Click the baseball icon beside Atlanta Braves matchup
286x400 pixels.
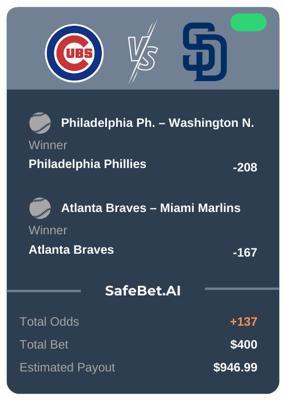[x=40, y=208]
